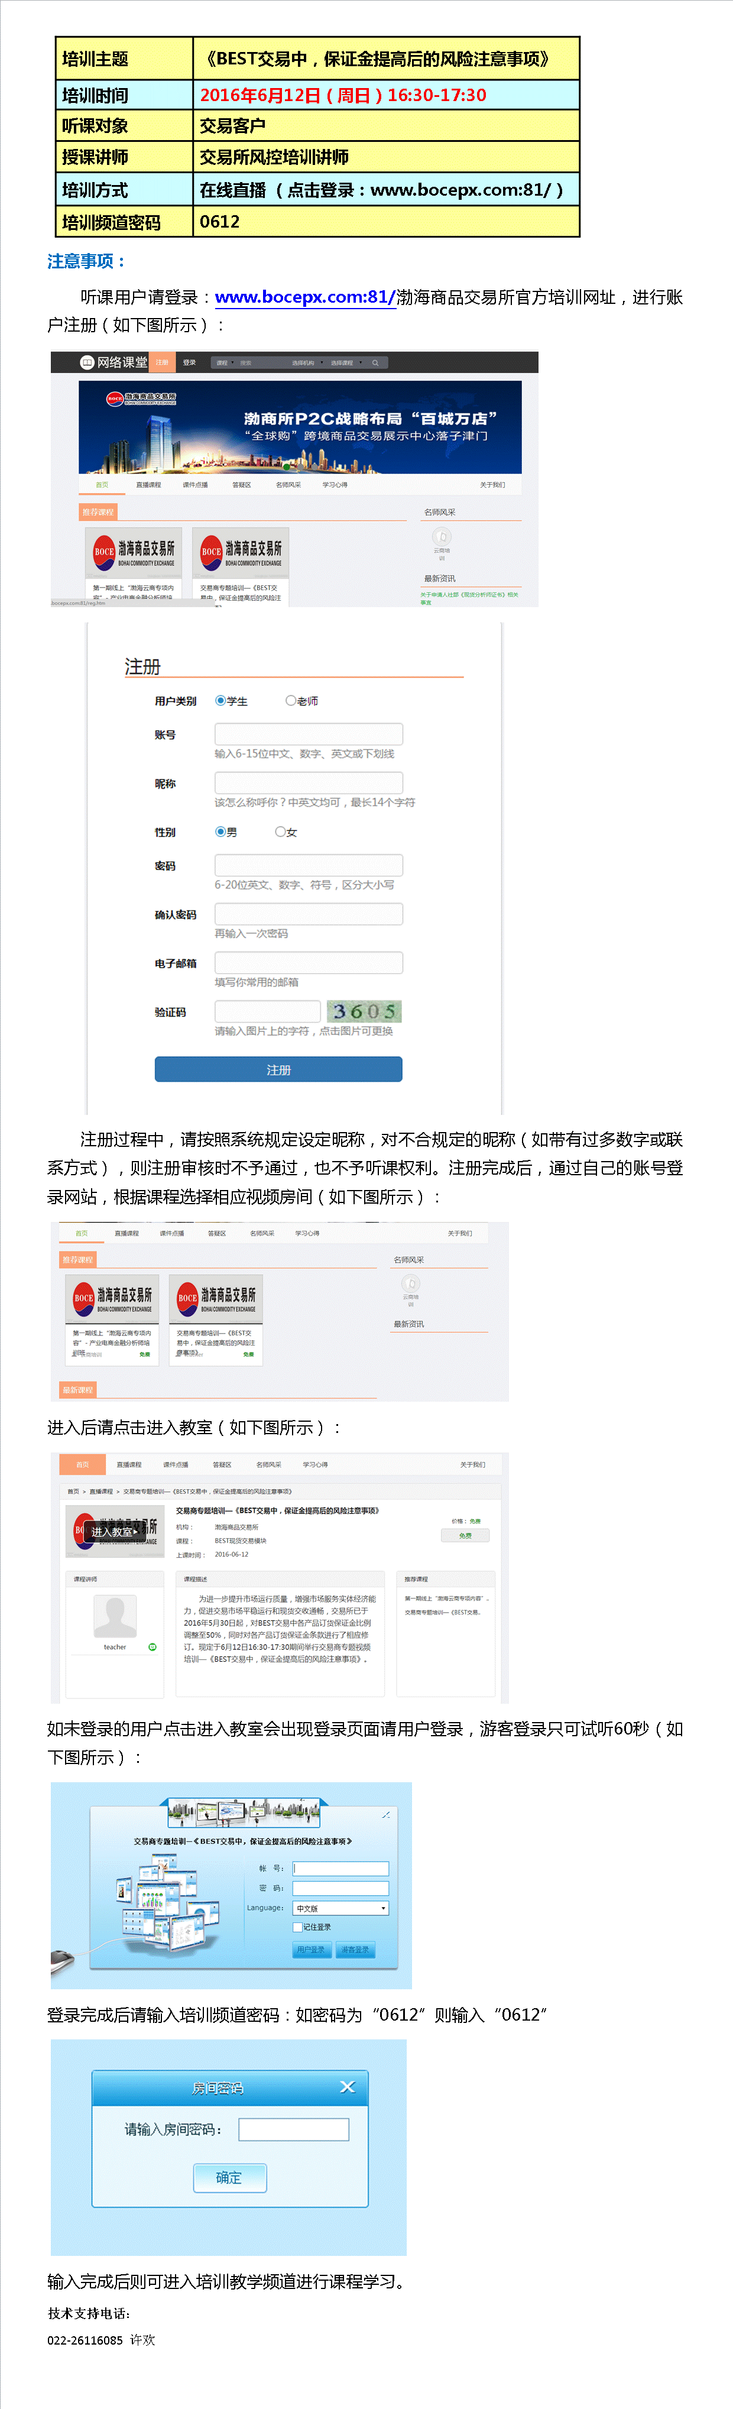Click the 请输入房间密码 input box
The width and height of the screenshot is (733, 2409).
[x=294, y=2129]
